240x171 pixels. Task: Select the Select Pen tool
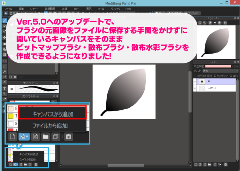tap(5, 77)
